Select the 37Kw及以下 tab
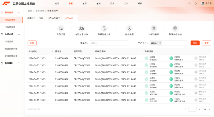The width and height of the screenshot is (214, 117). click(x=54, y=18)
